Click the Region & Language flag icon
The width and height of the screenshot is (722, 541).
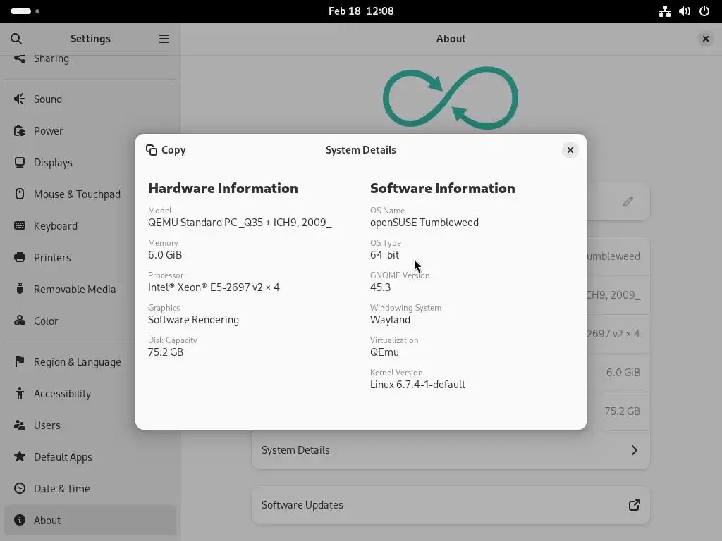pyautogui.click(x=19, y=361)
